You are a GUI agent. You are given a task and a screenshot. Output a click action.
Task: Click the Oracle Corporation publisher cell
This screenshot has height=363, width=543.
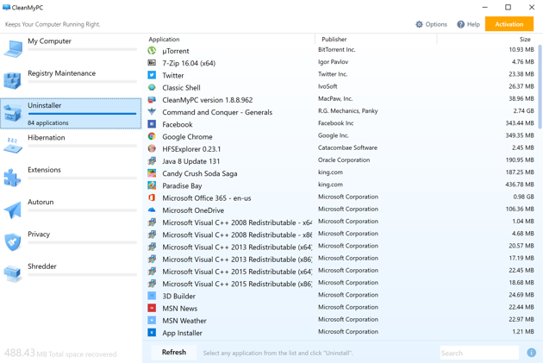[344, 160]
